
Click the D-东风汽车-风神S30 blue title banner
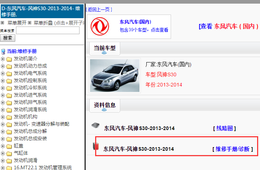click(42, 11)
